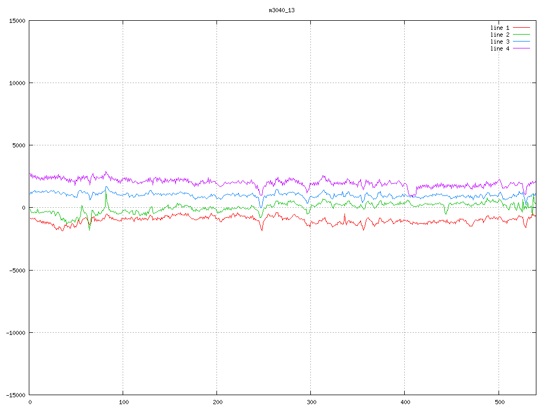The height and width of the screenshot is (409, 546).
Task: Click the 300 x-axis tick label
Action: tap(311, 402)
